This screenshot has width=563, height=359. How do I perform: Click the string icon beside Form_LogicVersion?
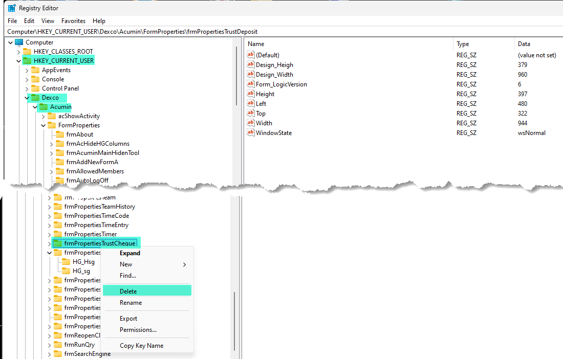251,84
